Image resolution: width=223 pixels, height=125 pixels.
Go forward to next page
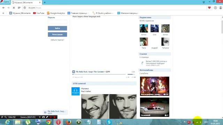point(8,8)
